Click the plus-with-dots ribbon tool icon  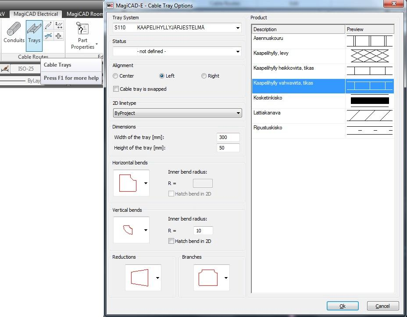click(x=59, y=36)
